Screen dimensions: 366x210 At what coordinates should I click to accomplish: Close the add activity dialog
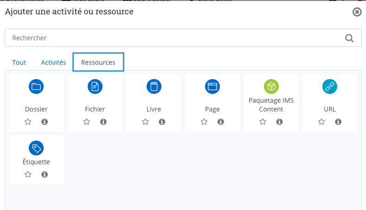coord(357,12)
